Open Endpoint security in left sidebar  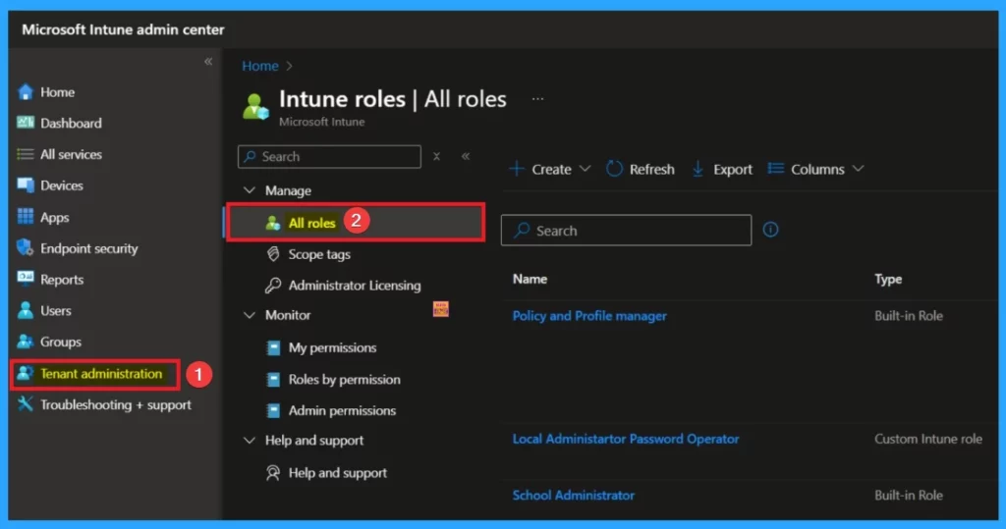tap(89, 248)
